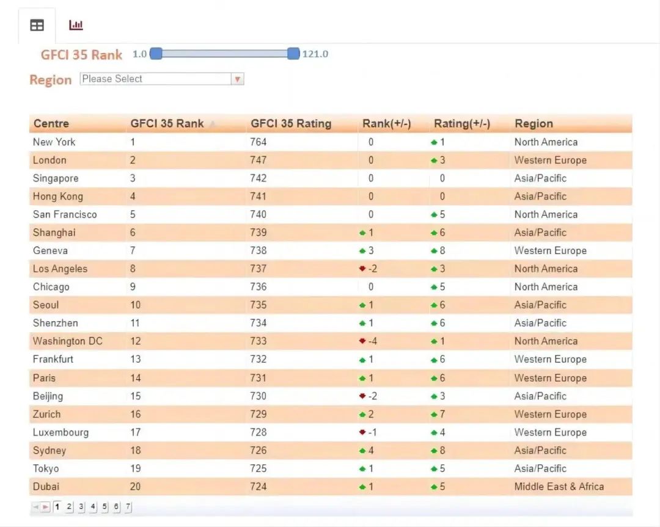This screenshot has height=527, width=660.
Task: Click the green up arrow in Geneva's Rank change
Action: (x=362, y=251)
